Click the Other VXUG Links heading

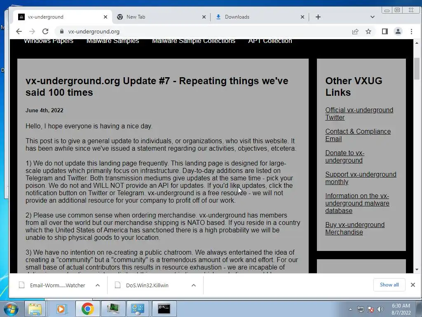click(x=354, y=87)
